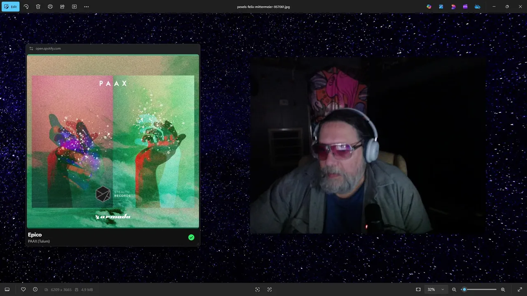Favorite the photo with the heart icon
The width and height of the screenshot is (527, 296).
(x=23, y=289)
